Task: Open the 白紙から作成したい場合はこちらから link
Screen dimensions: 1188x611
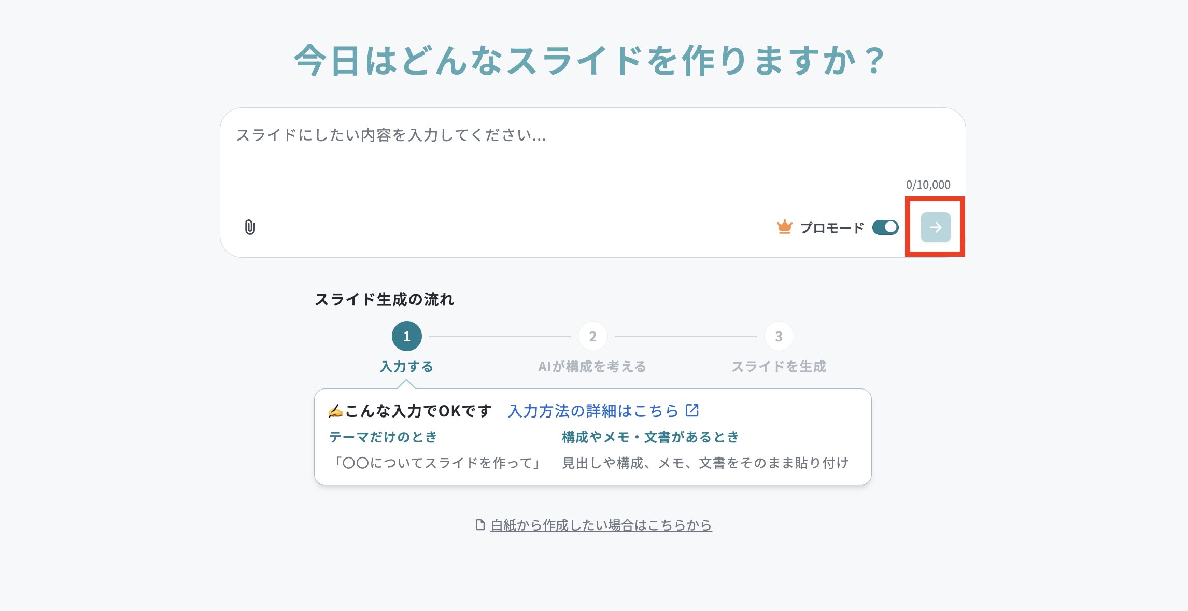Action: click(601, 525)
